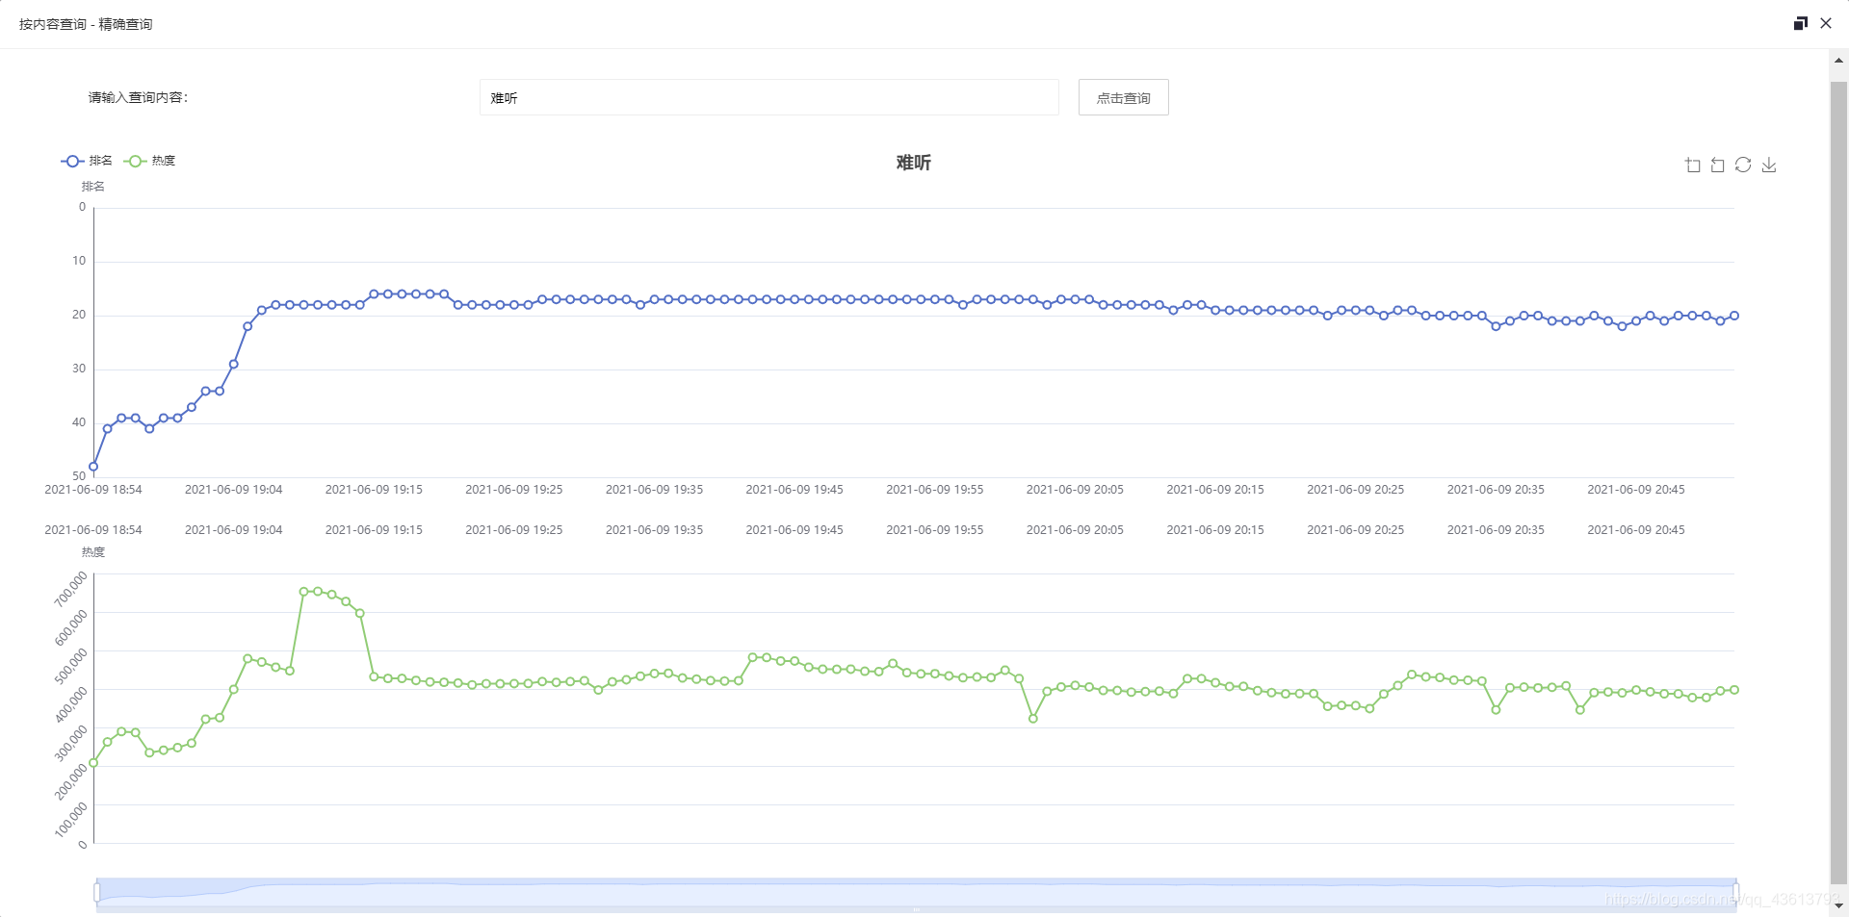This screenshot has height=917, width=1849.
Task: Click the 请输入查询内容 label
Action: [x=139, y=97]
